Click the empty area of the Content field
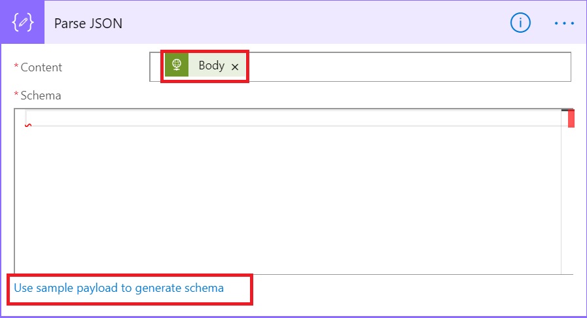The image size is (587, 318). (x=408, y=67)
